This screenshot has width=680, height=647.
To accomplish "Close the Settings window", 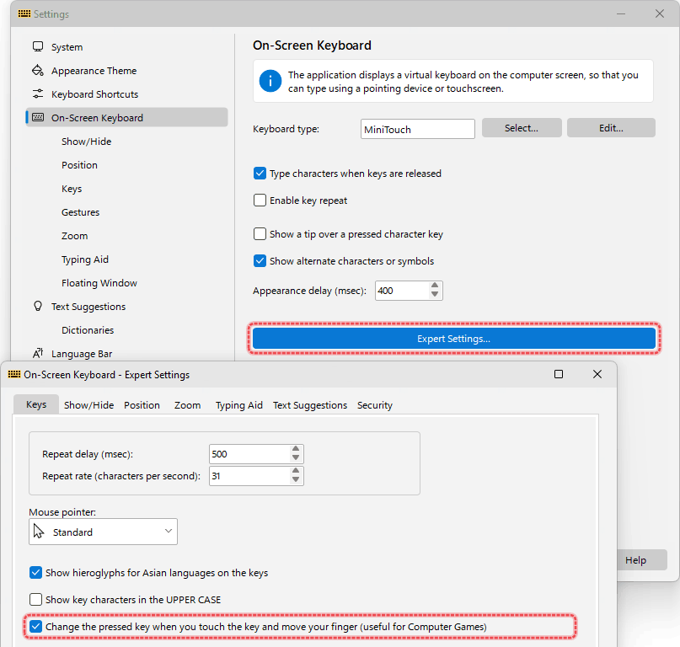I will (660, 13).
